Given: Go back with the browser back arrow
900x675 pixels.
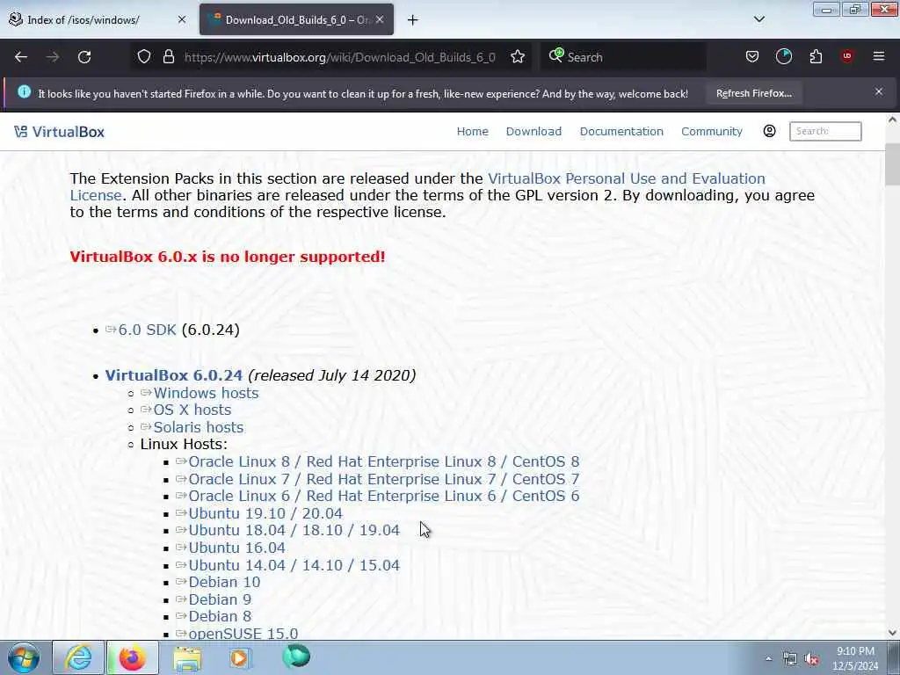Looking at the screenshot, I should (21, 57).
